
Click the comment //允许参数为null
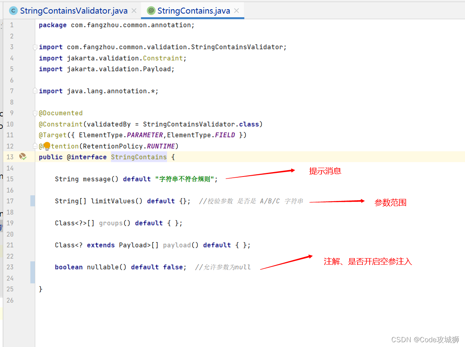[223, 267]
